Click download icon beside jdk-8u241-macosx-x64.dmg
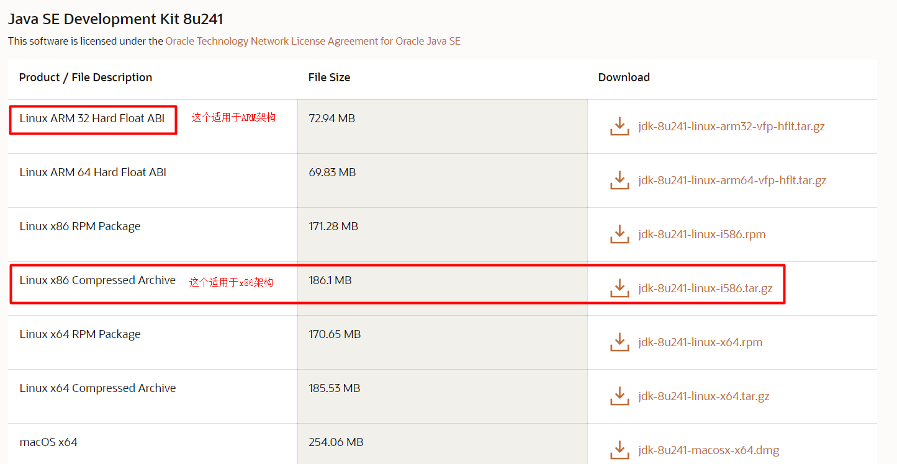Screen dimensions: 897x464 pyautogui.click(x=620, y=450)
